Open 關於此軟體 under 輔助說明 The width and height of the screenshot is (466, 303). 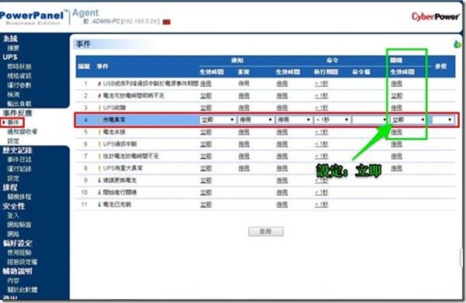[22, 290]
